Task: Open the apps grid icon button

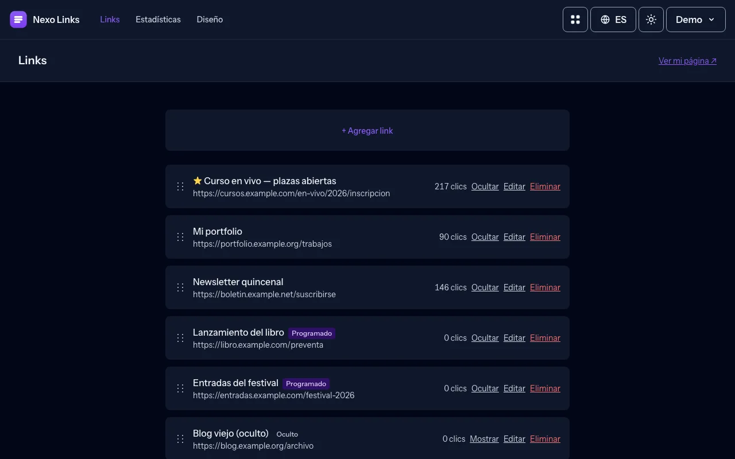Action: (x=575, y=20)
